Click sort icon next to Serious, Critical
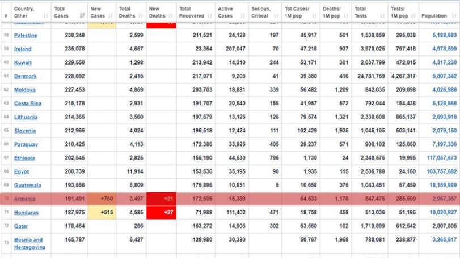This screenshot has width=460, height=258. tap(276, 16)
